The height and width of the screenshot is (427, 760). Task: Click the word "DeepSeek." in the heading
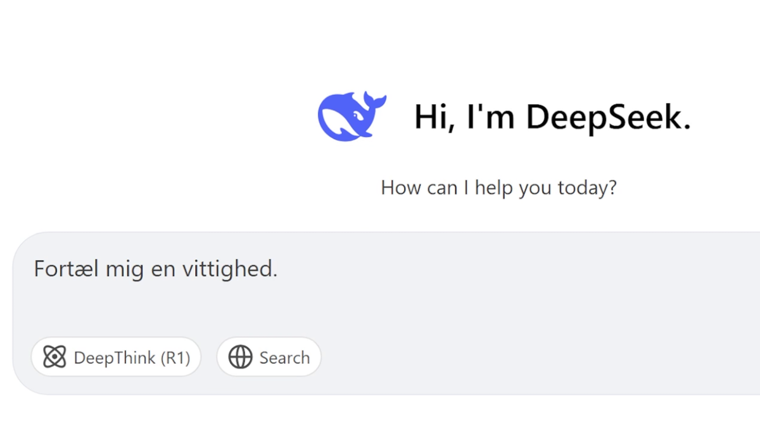click(609, 118)
